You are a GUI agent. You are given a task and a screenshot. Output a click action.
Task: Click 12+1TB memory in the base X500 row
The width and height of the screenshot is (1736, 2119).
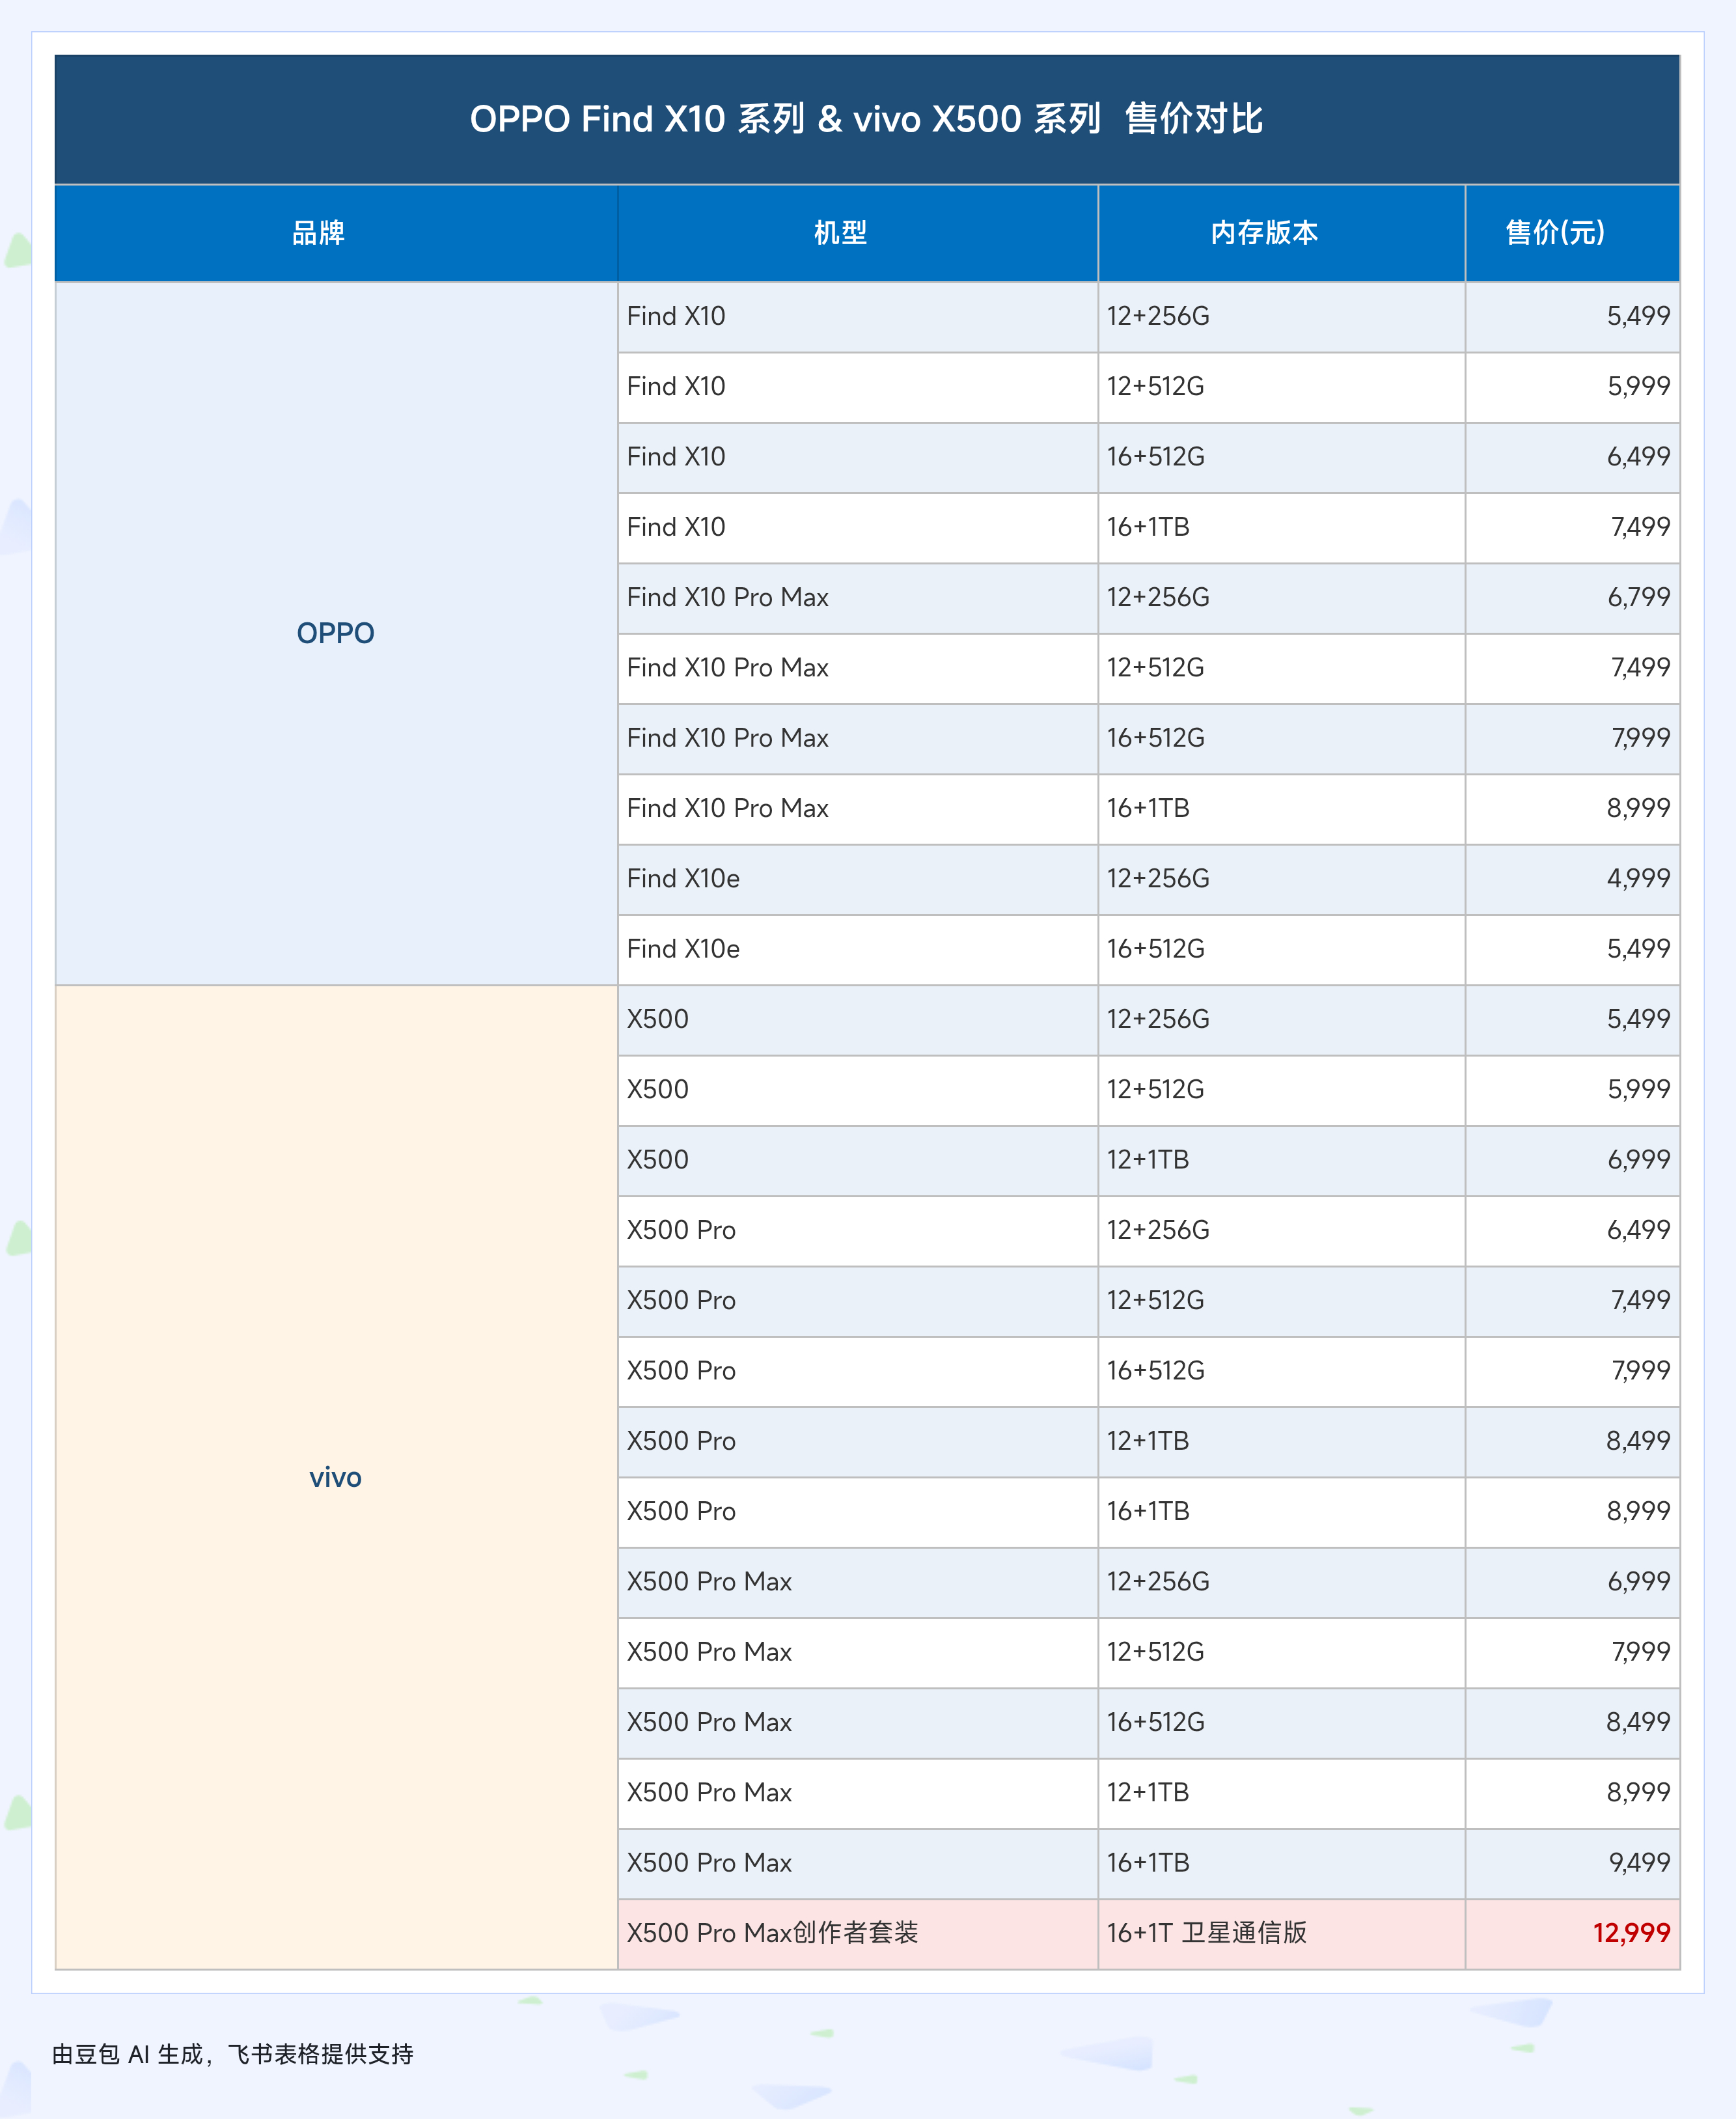point(1281,1160)
